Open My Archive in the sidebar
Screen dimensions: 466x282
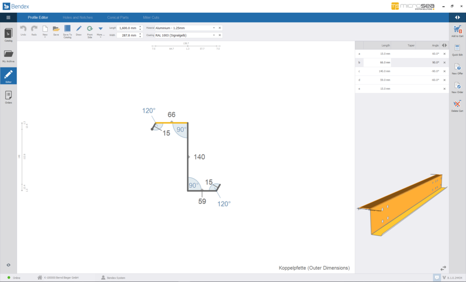[x=8, y=55]
